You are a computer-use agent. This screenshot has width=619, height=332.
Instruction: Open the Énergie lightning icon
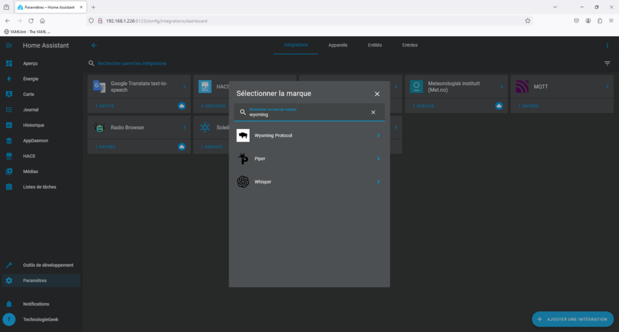(9, 79)
